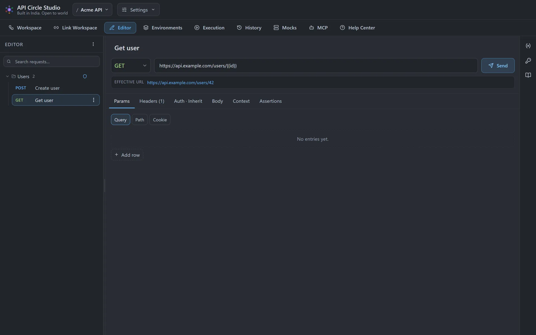Click the Users folder icon
Viewport: 536px width, 335px height.
coord(14,76)
